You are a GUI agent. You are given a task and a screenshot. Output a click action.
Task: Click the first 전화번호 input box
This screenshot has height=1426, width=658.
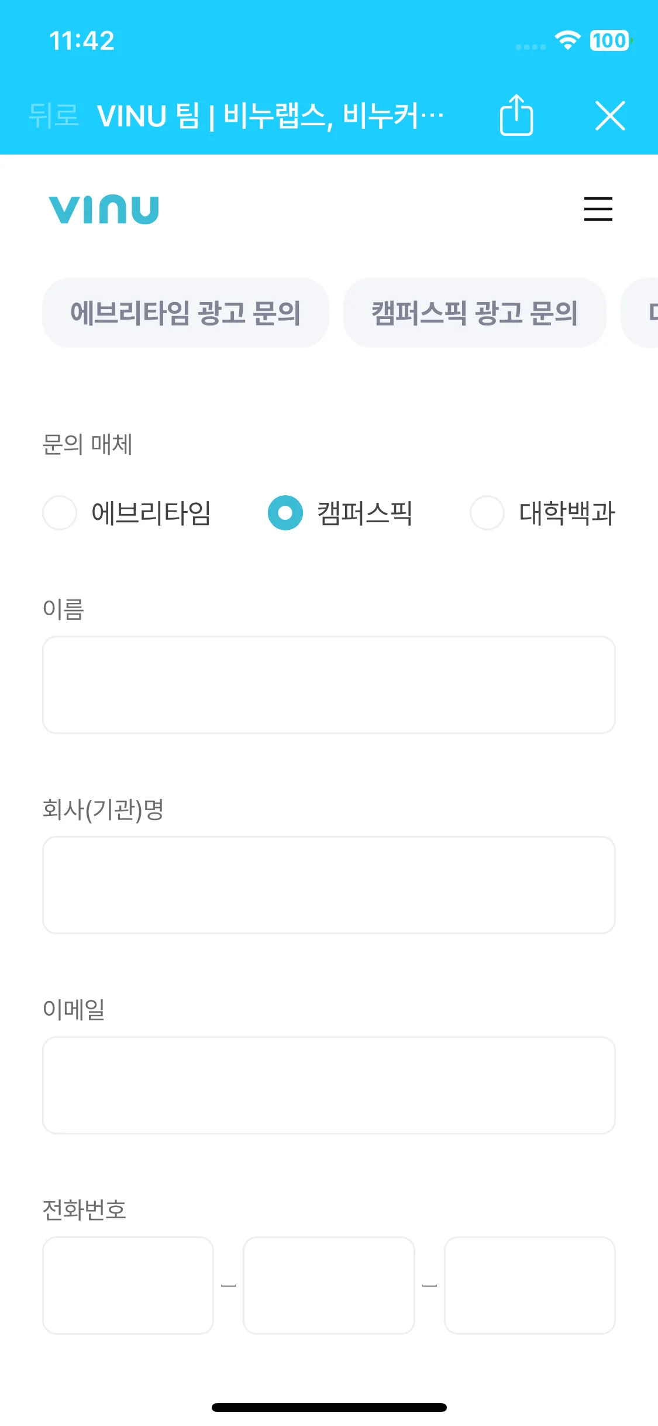coord(128,1286)
